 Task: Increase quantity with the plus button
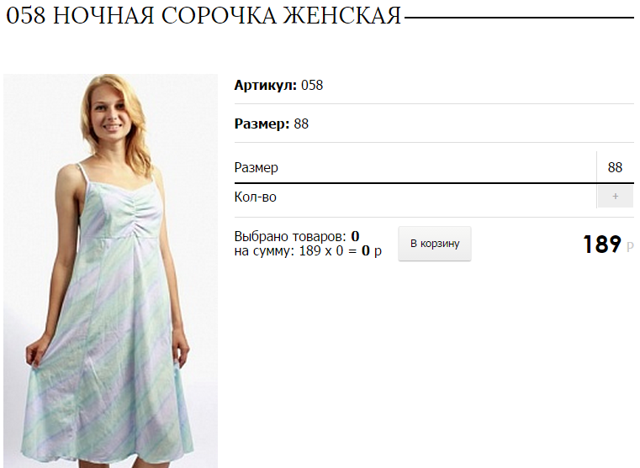[615, 197]
